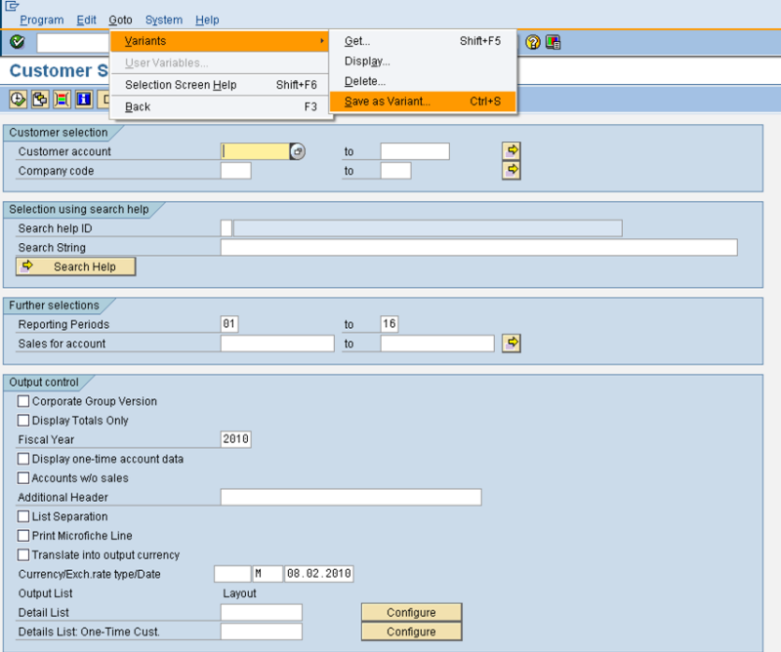Image resolution: width=781 pixels, height=652 pixels.
Task: Click the Get Variant toolbar icon
Action: pos(40,99)
